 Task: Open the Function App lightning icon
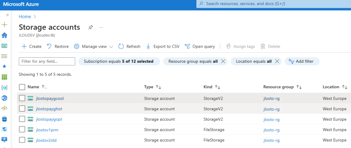[4, 108]
